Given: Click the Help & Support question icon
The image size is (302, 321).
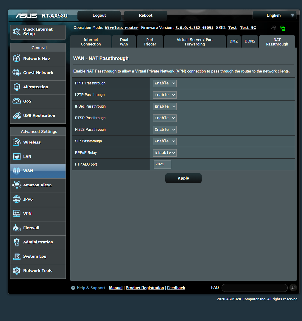Looking at the screenshot, I should tap(73, 288).
